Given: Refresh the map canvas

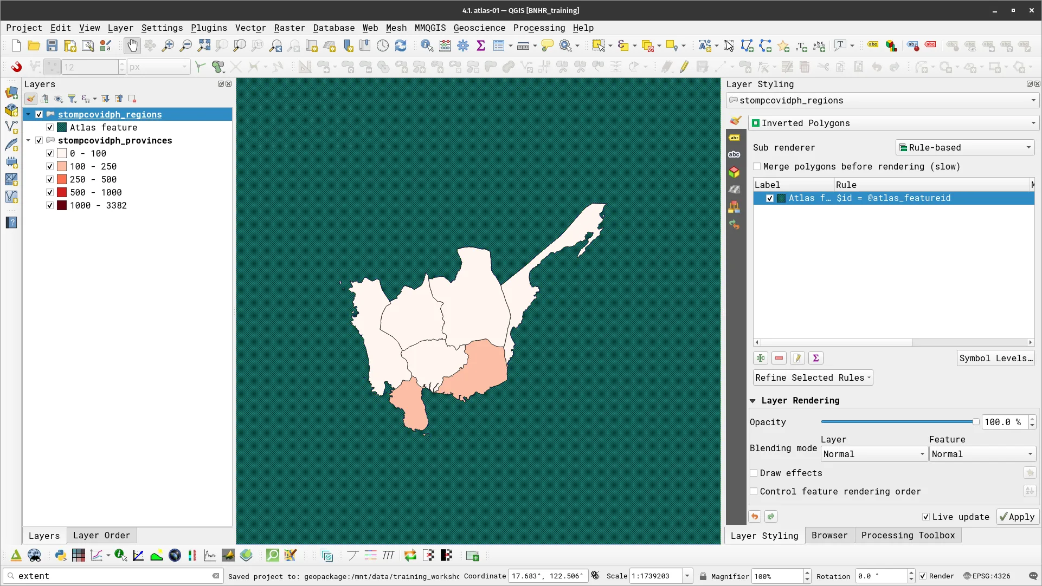Looking at the screenshot, I should 401,45.
